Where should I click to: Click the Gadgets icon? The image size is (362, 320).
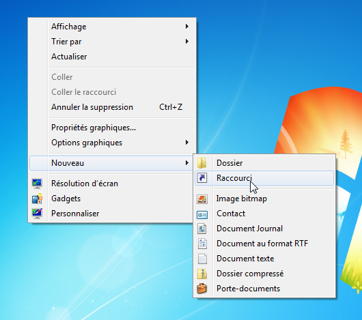tap(37, 199)
